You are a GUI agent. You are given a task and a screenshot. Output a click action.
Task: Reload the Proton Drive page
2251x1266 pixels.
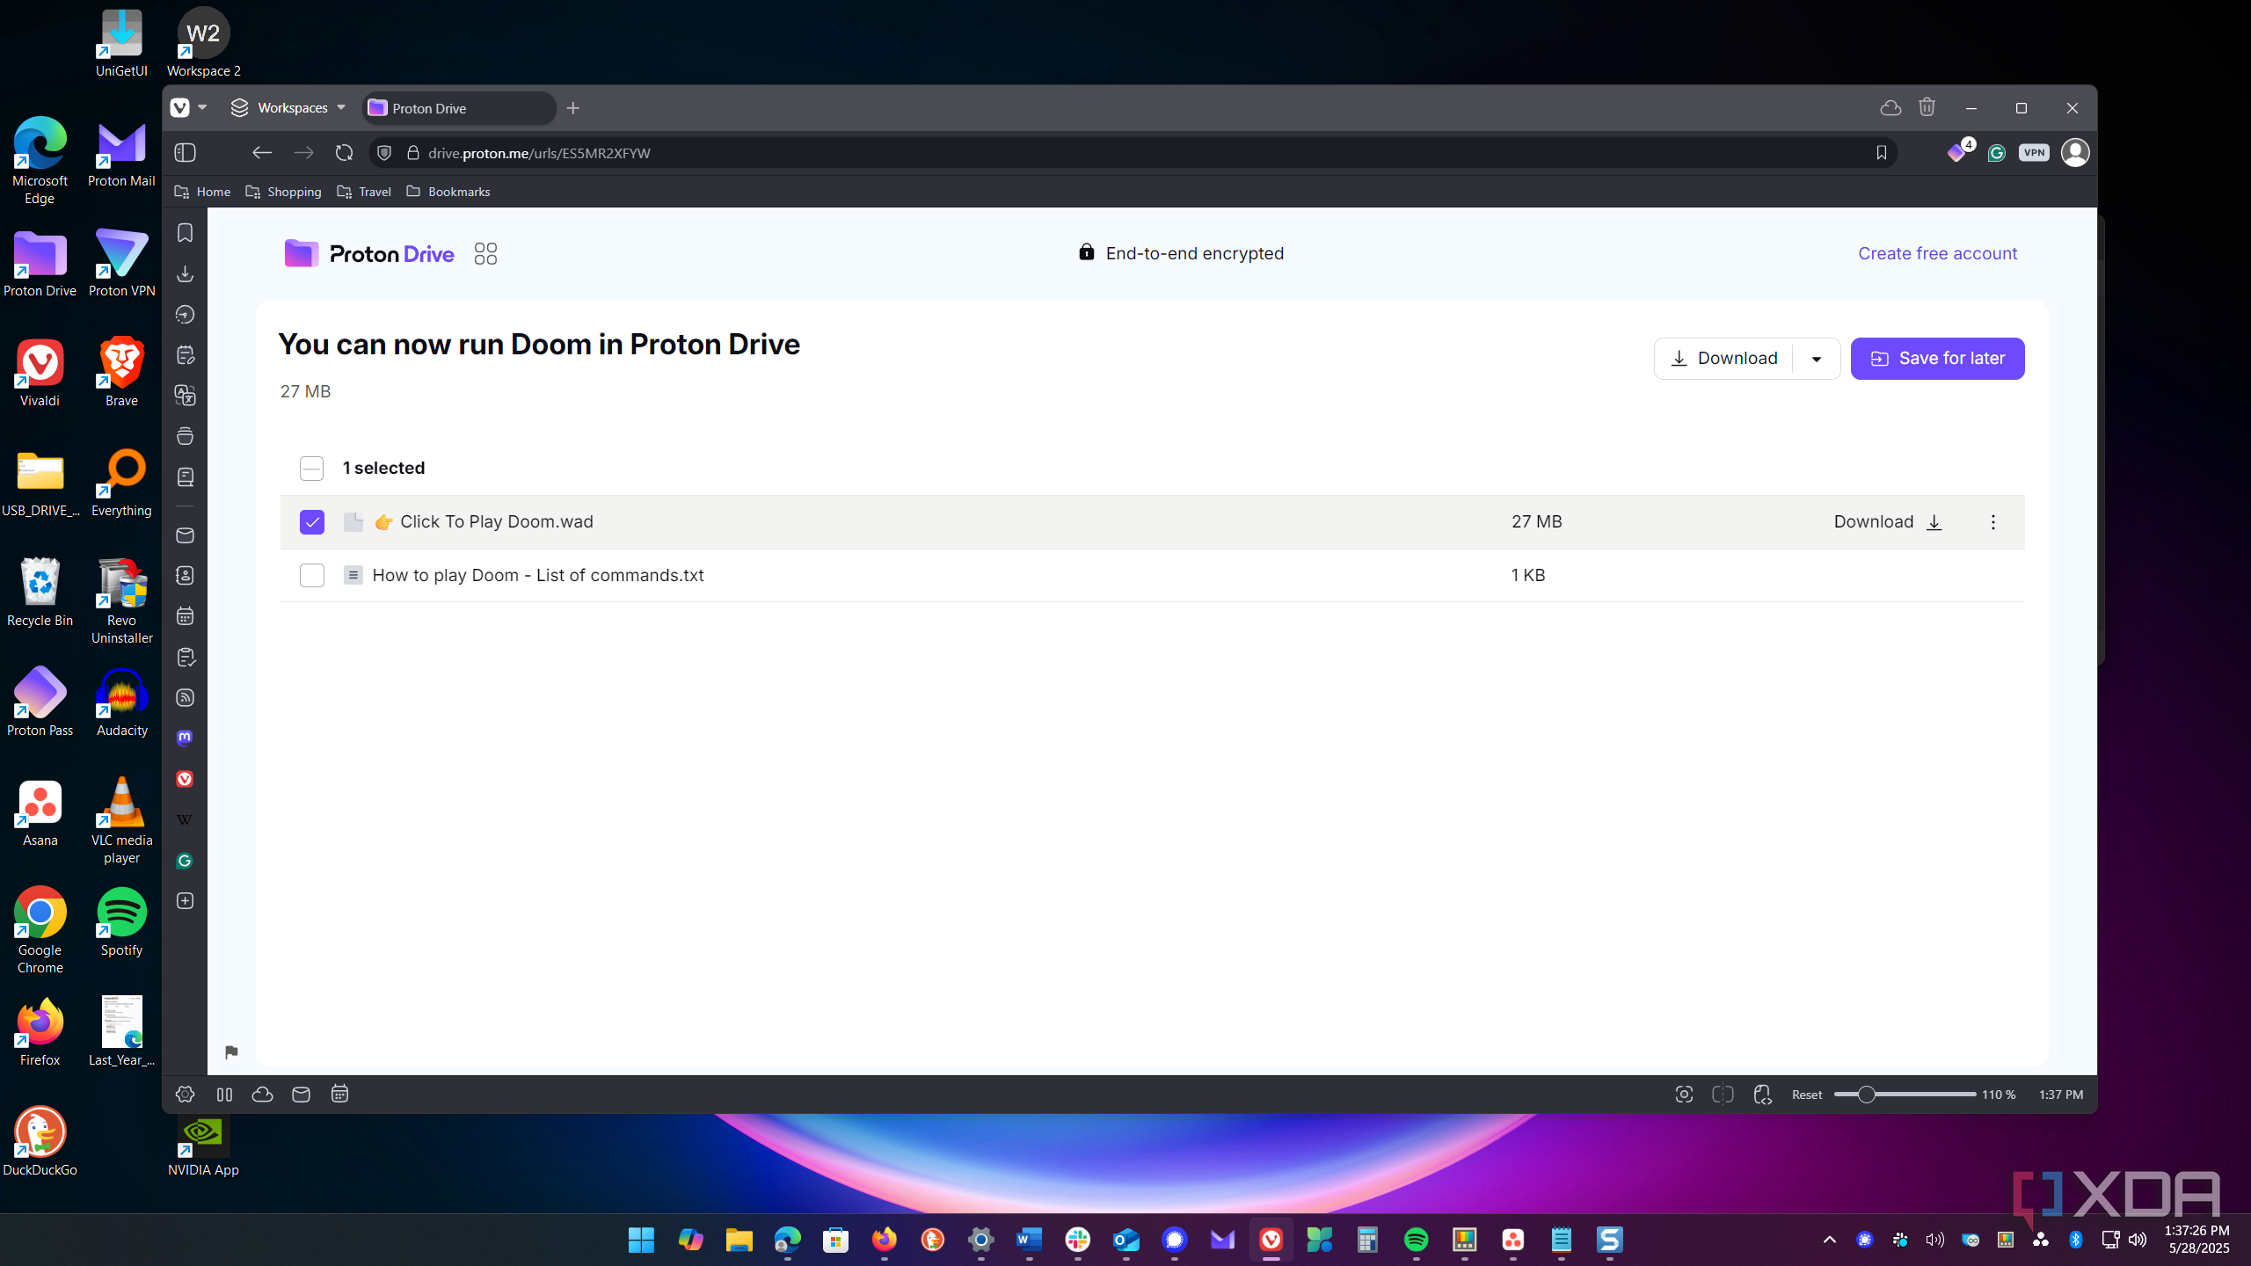(344, 153)
